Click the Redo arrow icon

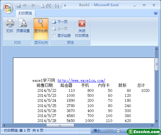33,6
